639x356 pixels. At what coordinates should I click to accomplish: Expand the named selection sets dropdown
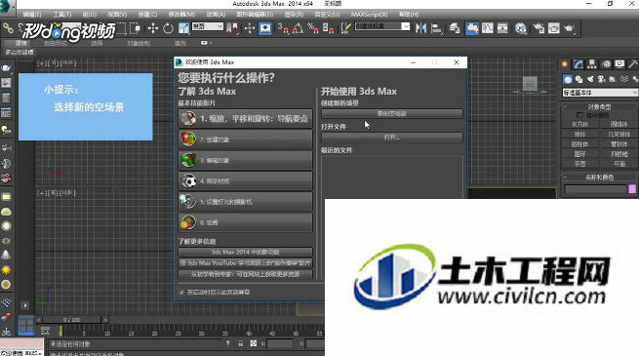[x=382, y=26]
